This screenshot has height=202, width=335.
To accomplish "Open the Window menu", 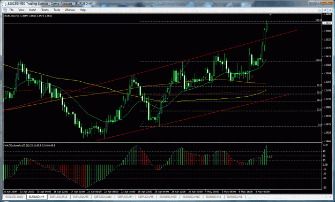I will [x=70, y=10].
